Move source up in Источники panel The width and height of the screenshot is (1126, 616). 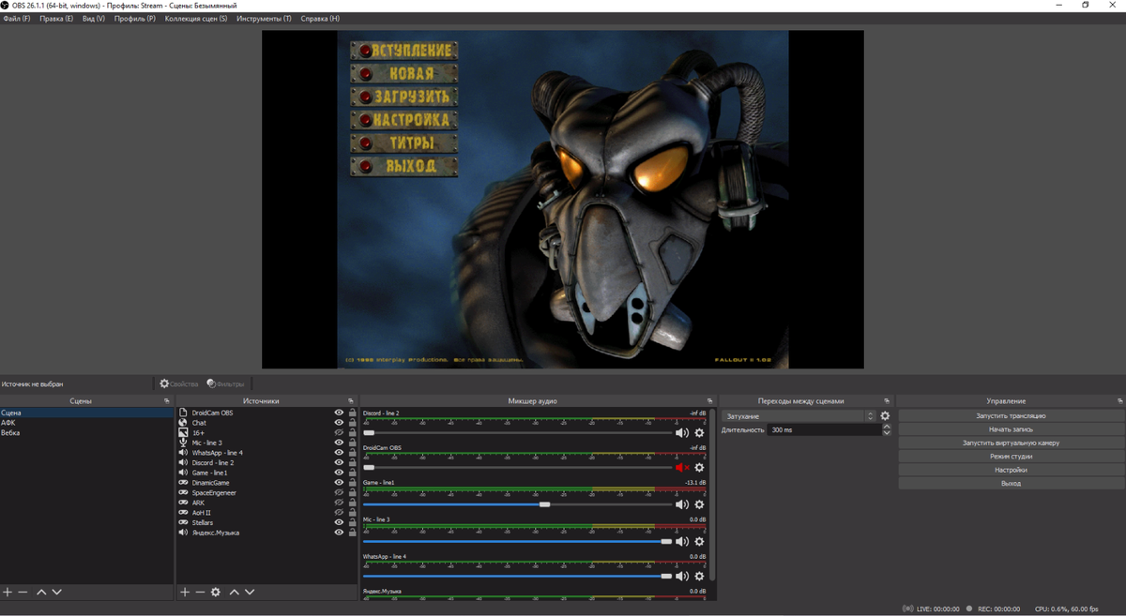[x=235, y=593]
